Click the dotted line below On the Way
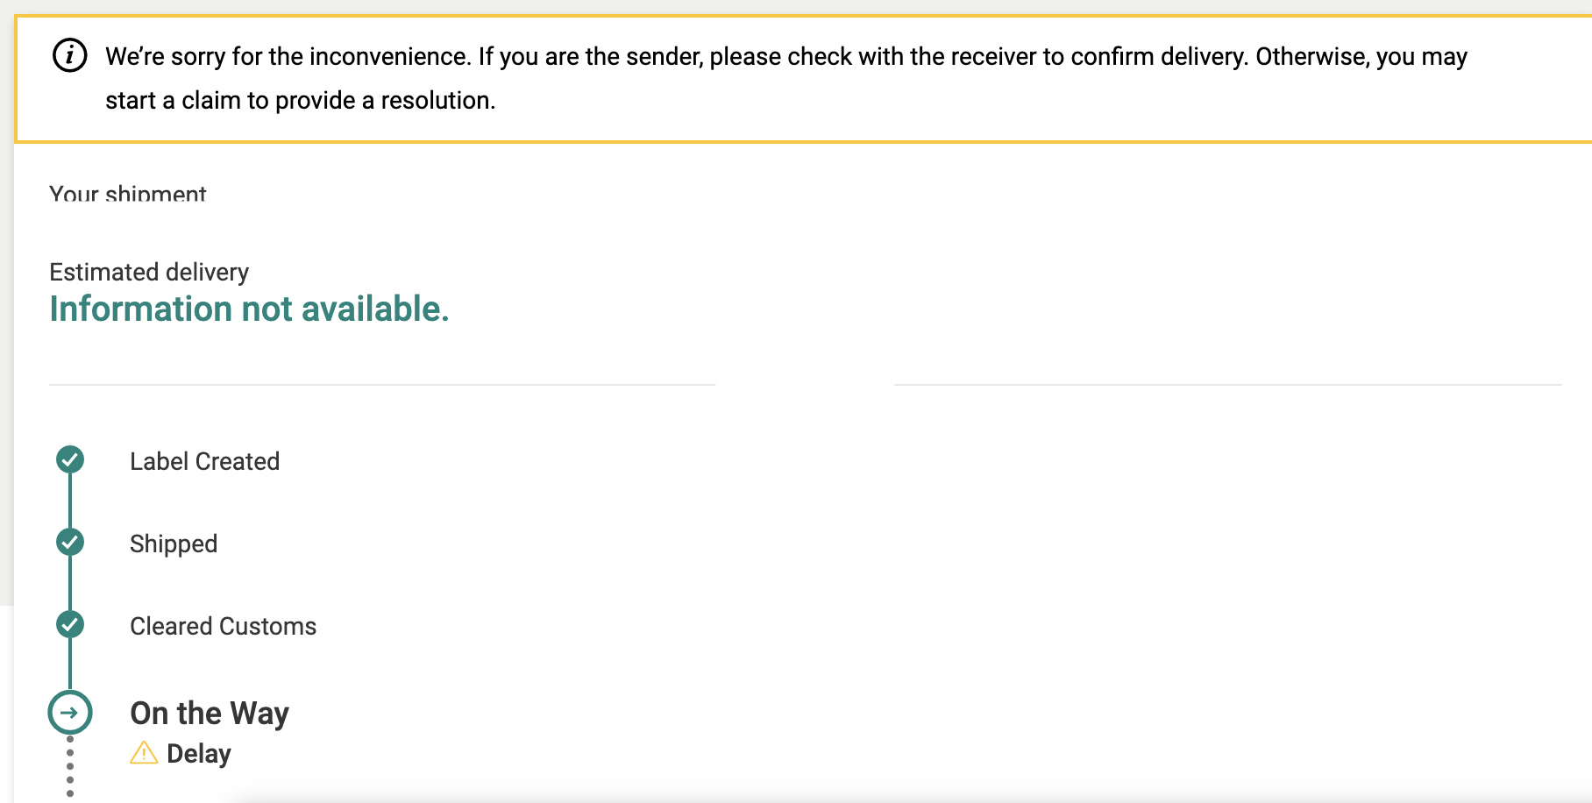The width and height of the screenshot is (1592, 803). tap(70, 767)
